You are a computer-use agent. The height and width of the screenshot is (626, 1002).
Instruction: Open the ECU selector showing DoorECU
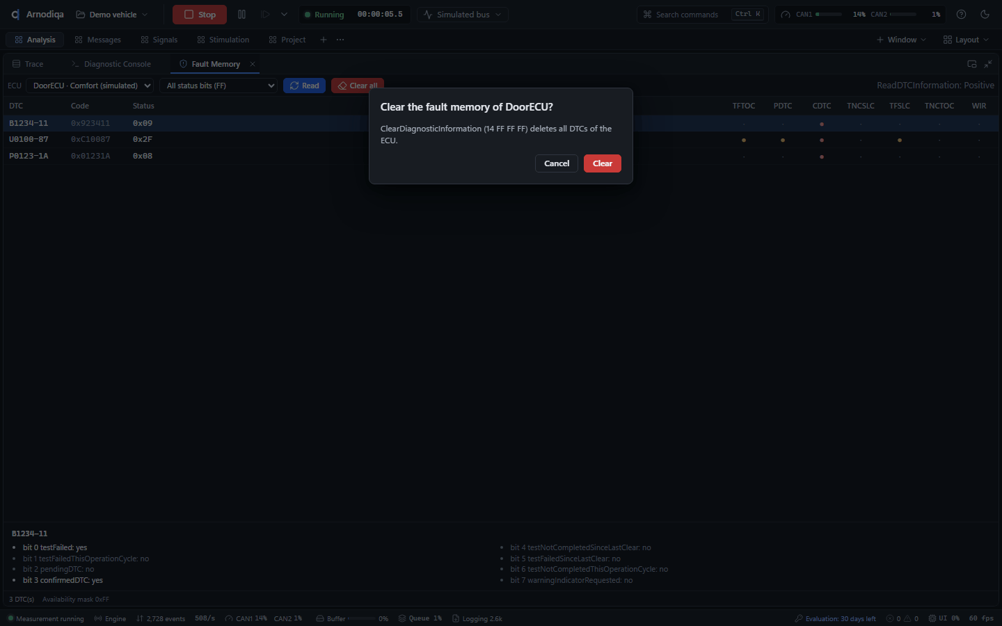[x=90, y=86]
